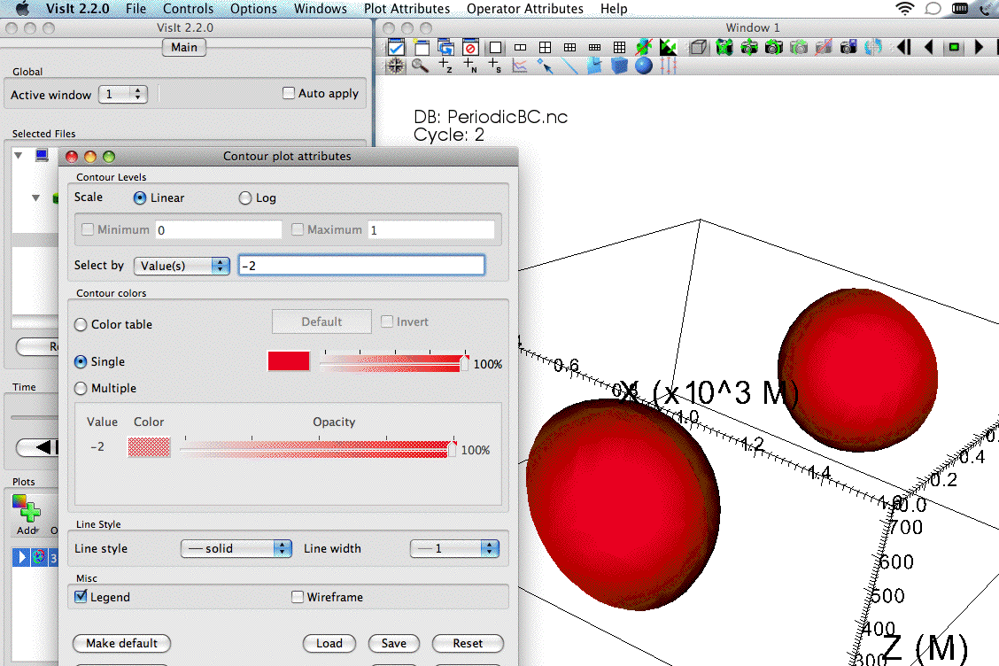Choose the 2x2 window layout icon
This screenshot has height=666, width=999.
click(546, 47)
